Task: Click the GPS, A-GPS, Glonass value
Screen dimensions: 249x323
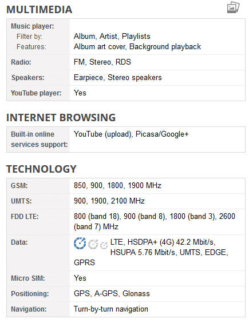Action: (112, 294)
